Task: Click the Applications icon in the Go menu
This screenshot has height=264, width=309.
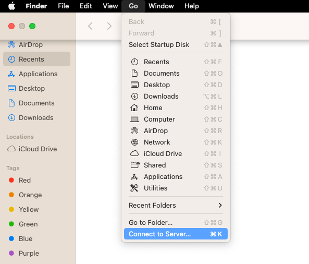Action: (x=134, y=177)
